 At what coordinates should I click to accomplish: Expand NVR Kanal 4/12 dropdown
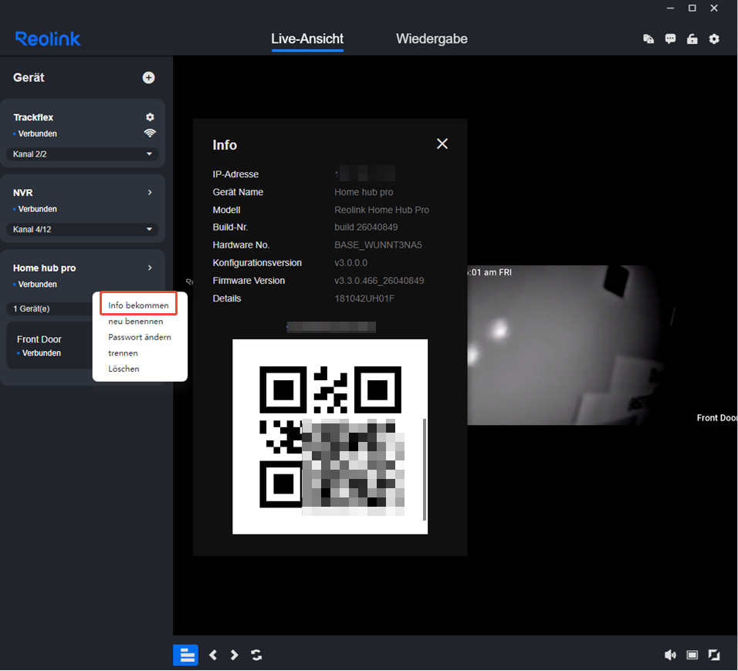coord(83,229)
